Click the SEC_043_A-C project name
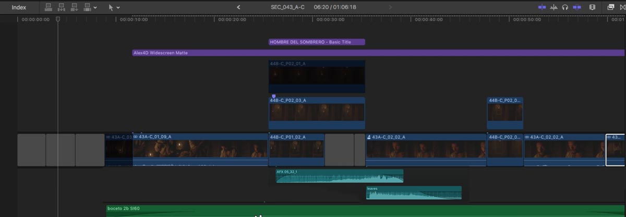 (288, 7)
